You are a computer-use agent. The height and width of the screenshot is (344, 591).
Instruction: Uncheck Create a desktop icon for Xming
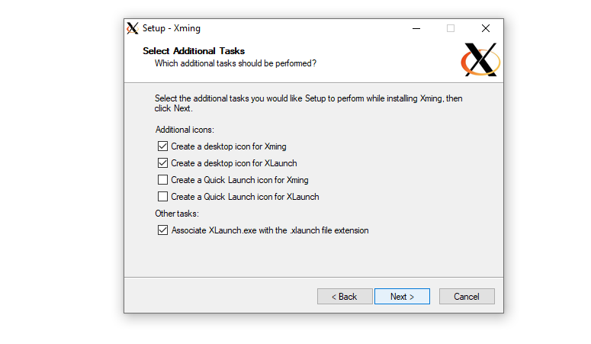(162, 146)
